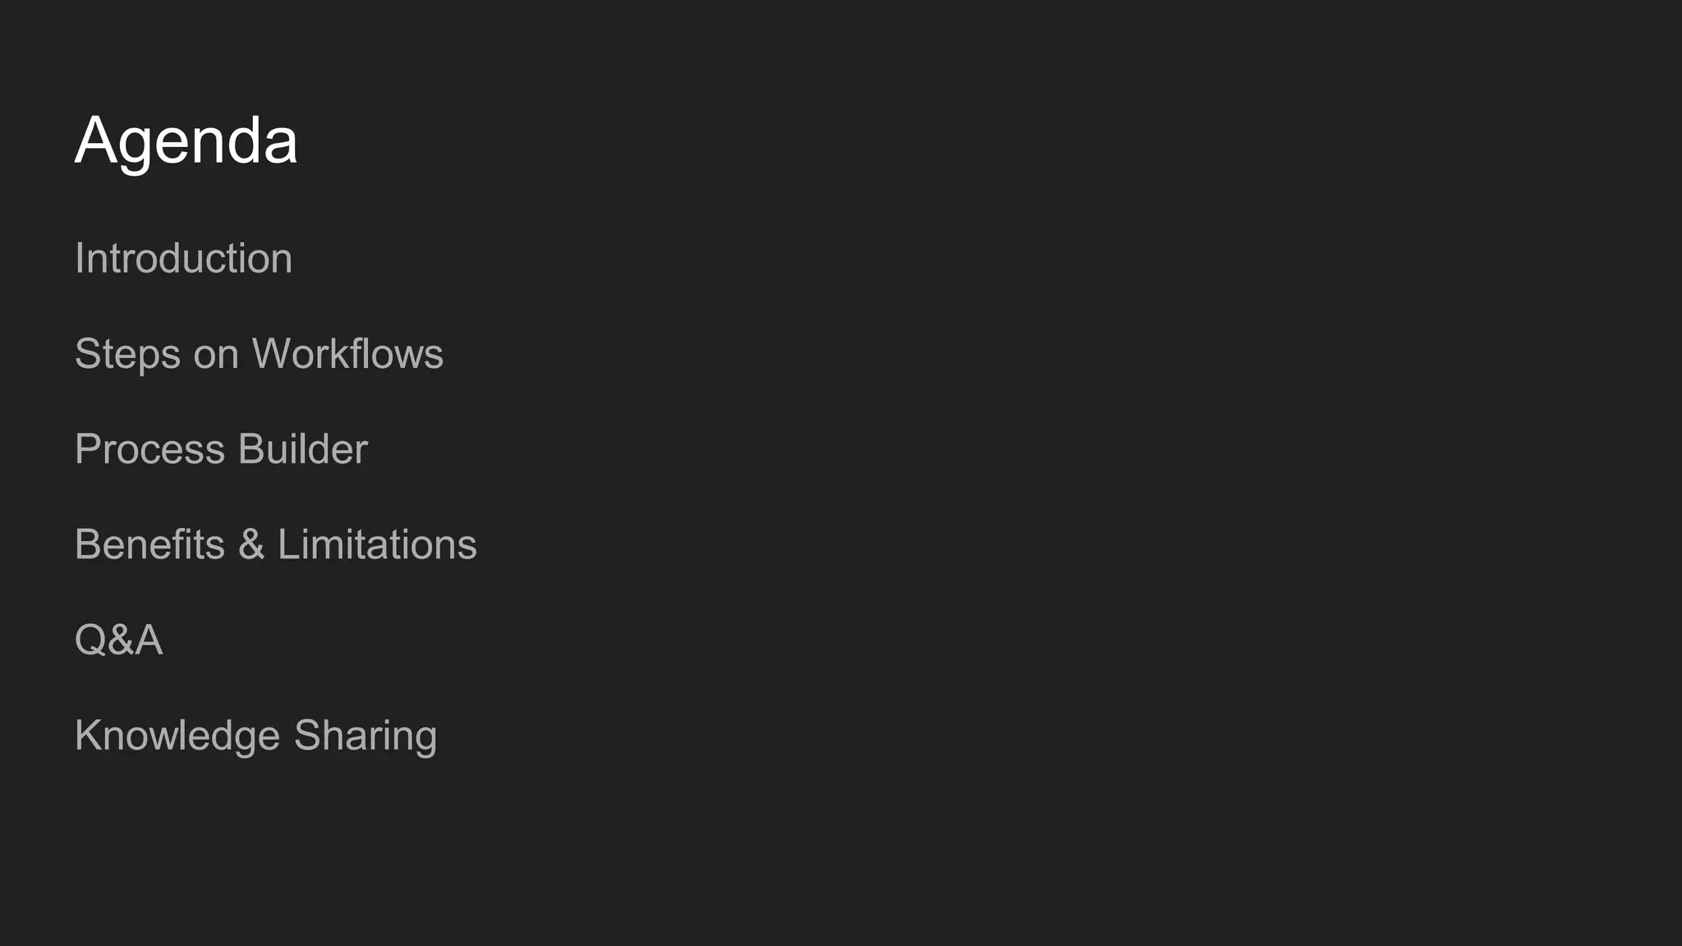Click the capital W in Workflows
Image resolution: width=1682 pixels, height=946 pixels.
coord(272,354)
